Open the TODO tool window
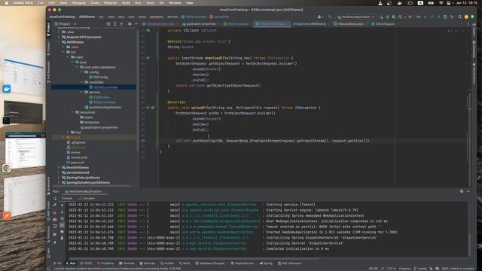 point(86,263)
